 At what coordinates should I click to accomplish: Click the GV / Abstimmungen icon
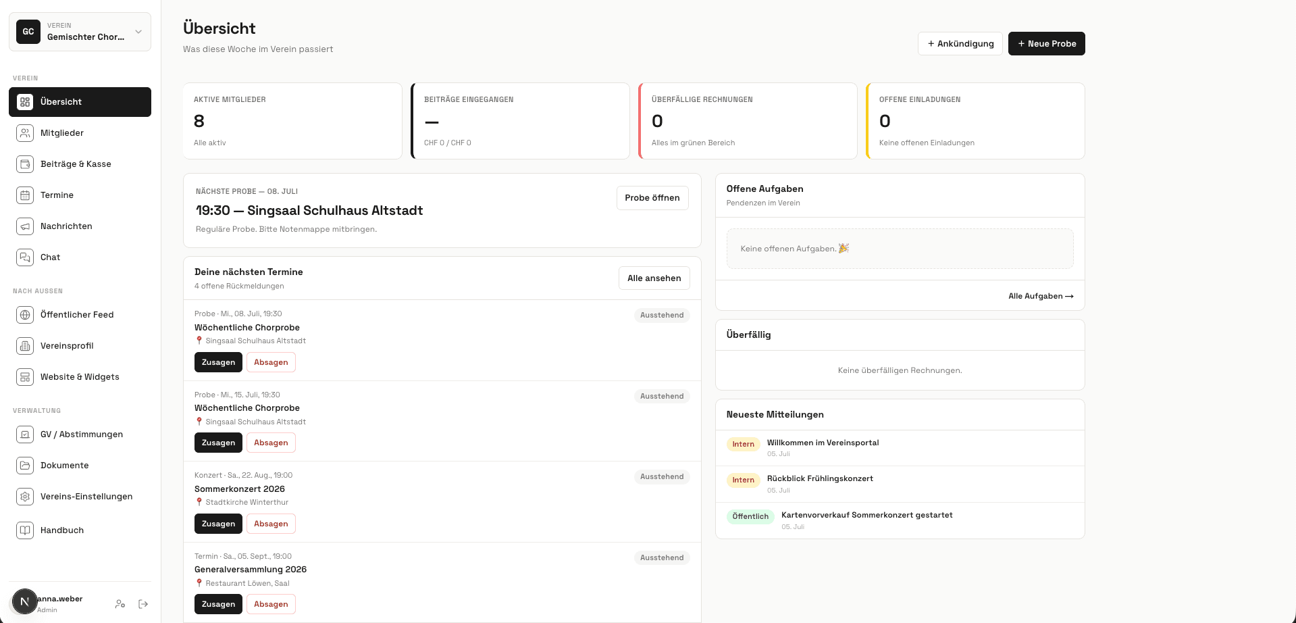click(25, 434)
